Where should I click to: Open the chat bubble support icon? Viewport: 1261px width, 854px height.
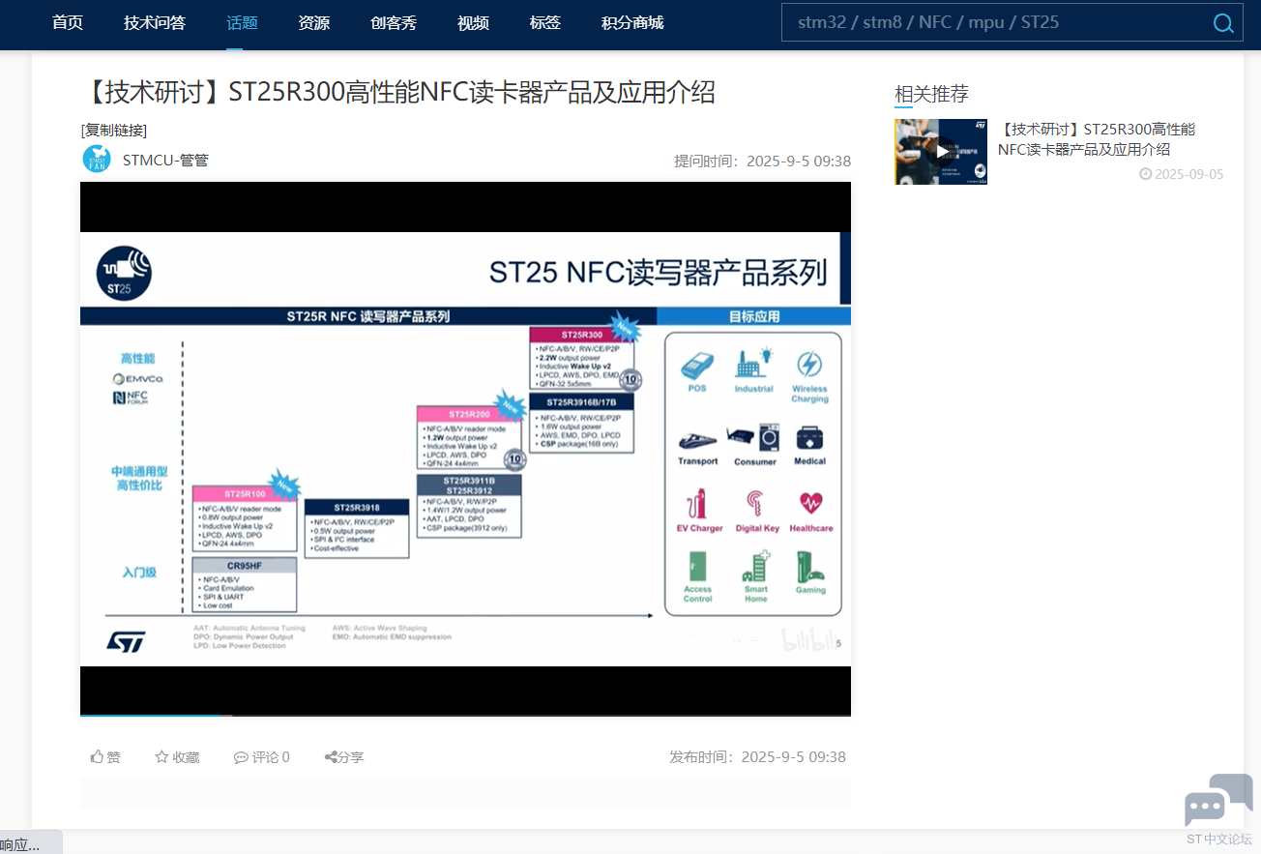1218,801
